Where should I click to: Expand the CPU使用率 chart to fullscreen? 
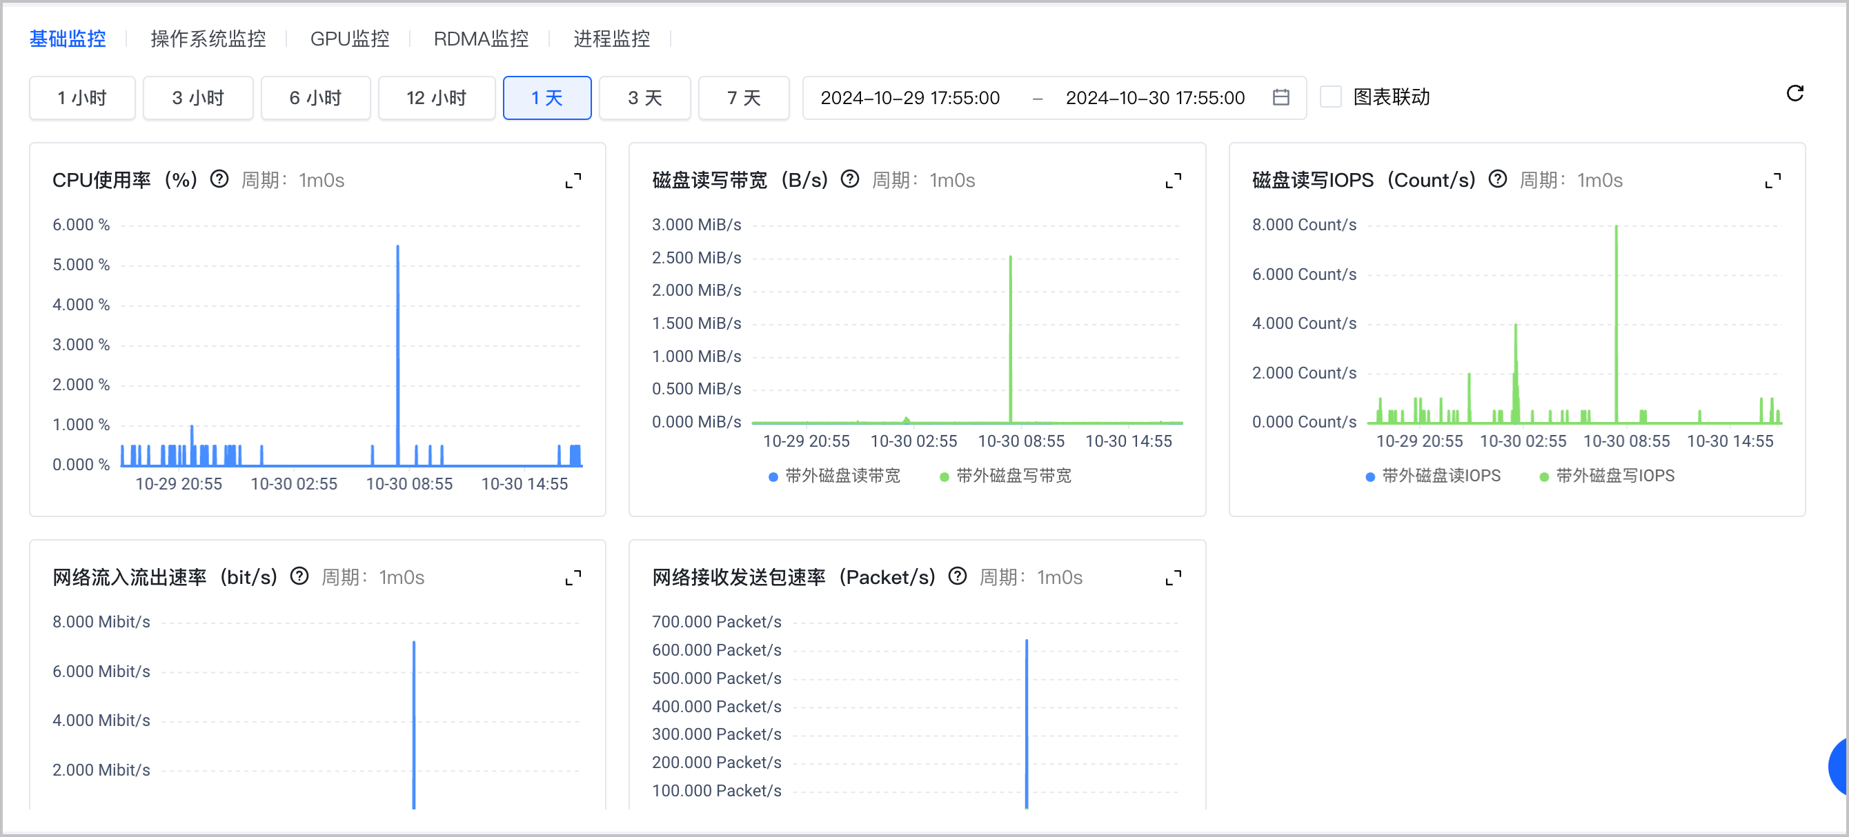573,181
